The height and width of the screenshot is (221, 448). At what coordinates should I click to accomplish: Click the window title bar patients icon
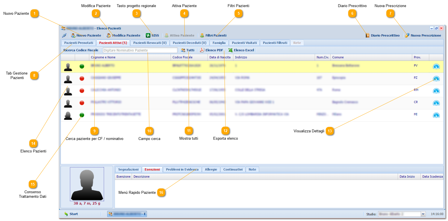(x=63, y=28)
